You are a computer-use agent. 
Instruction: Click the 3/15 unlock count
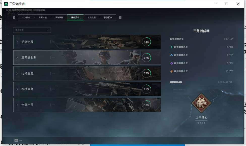point(230,63)
